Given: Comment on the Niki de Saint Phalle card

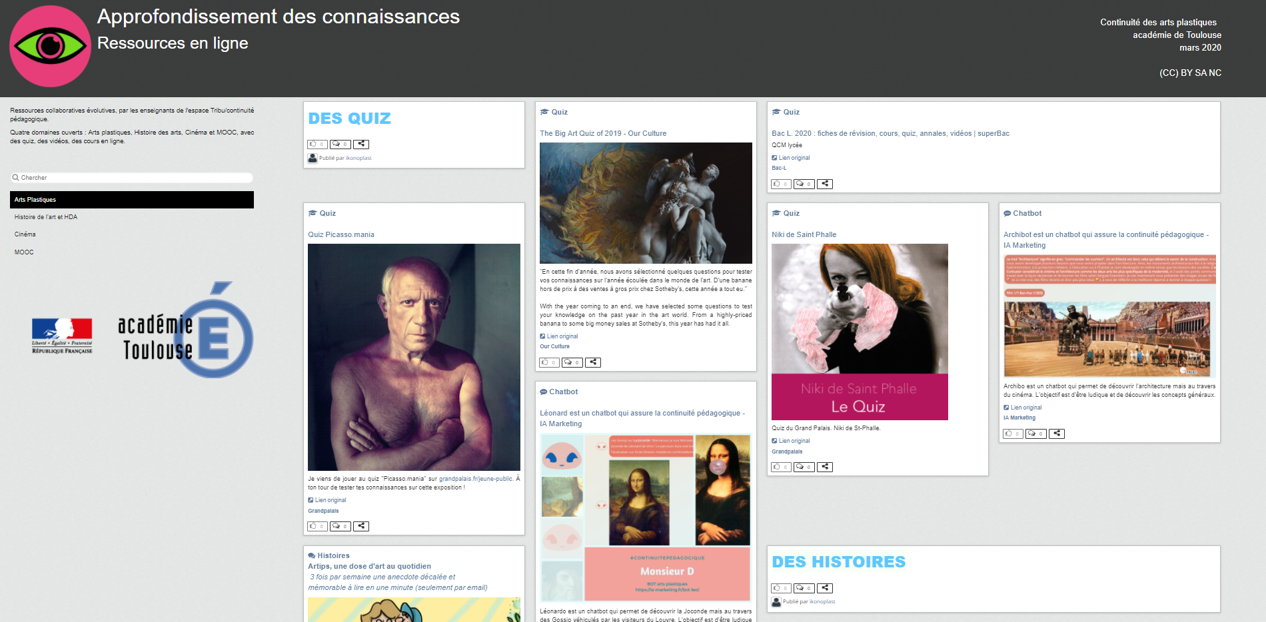Looking at the screenshot, I should pos(804,467).
